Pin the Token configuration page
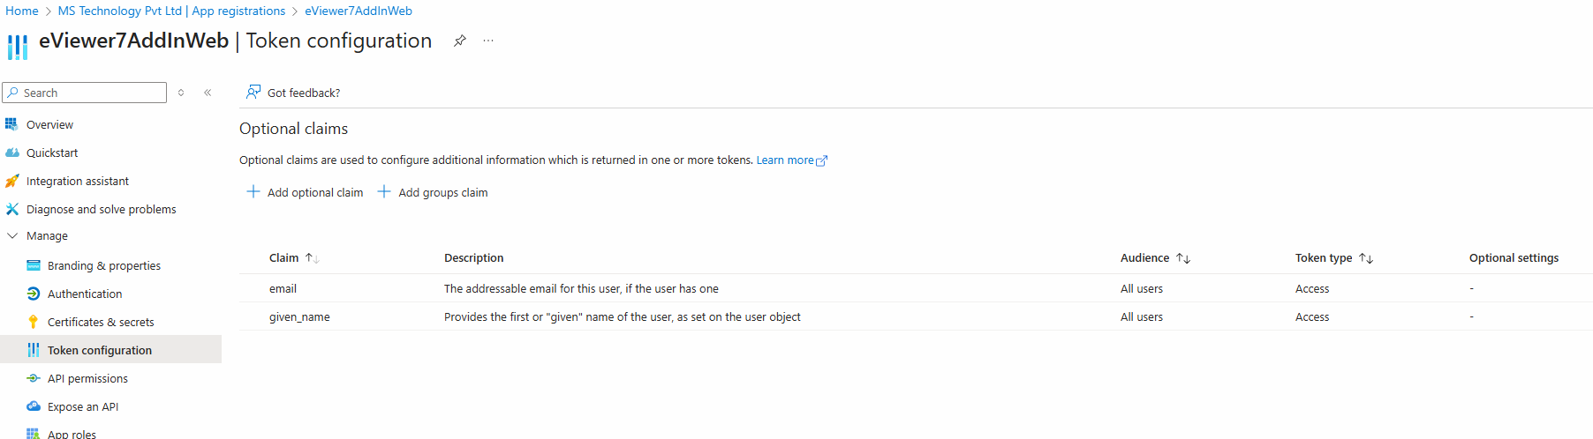 pyautogui.click(x=460, y=41)
